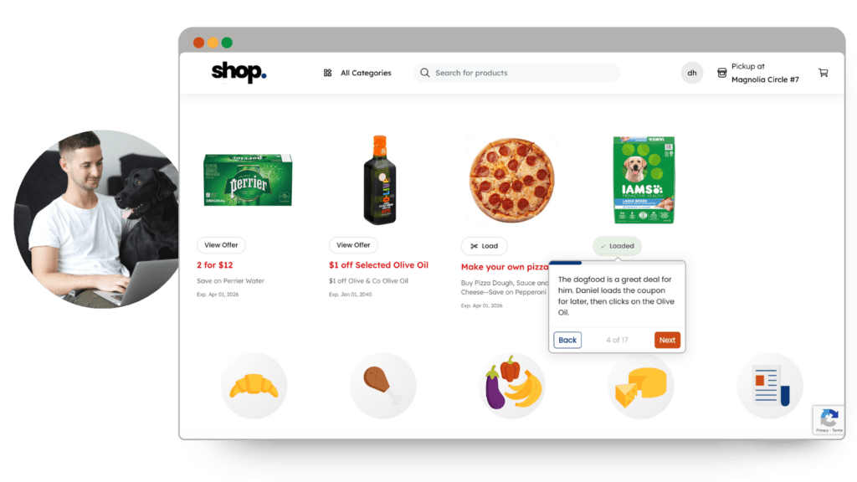
Task: Go Back in the tour tooltip
Action: (567, 340)
